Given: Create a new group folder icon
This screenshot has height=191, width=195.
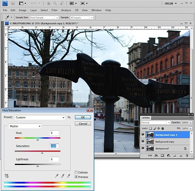Looking at the screenshot, I should coord(175,155).
